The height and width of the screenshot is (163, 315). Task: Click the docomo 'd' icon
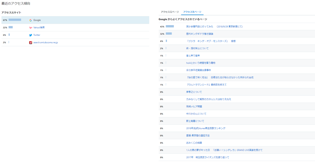point(30,42)
